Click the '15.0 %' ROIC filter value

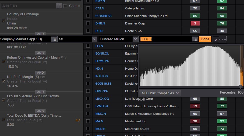[x=12, y=67]
